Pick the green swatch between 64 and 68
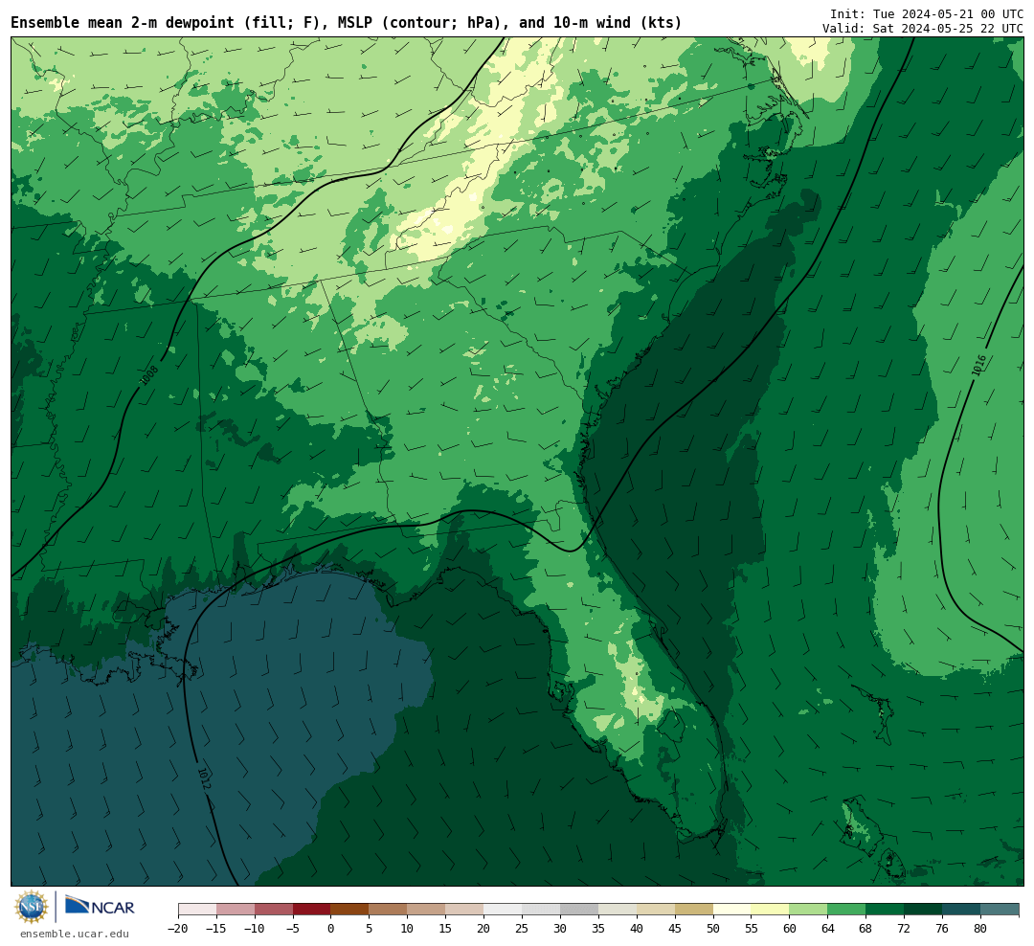The height and width of the screenshot is (946, 1034). (x=847, y=910)
